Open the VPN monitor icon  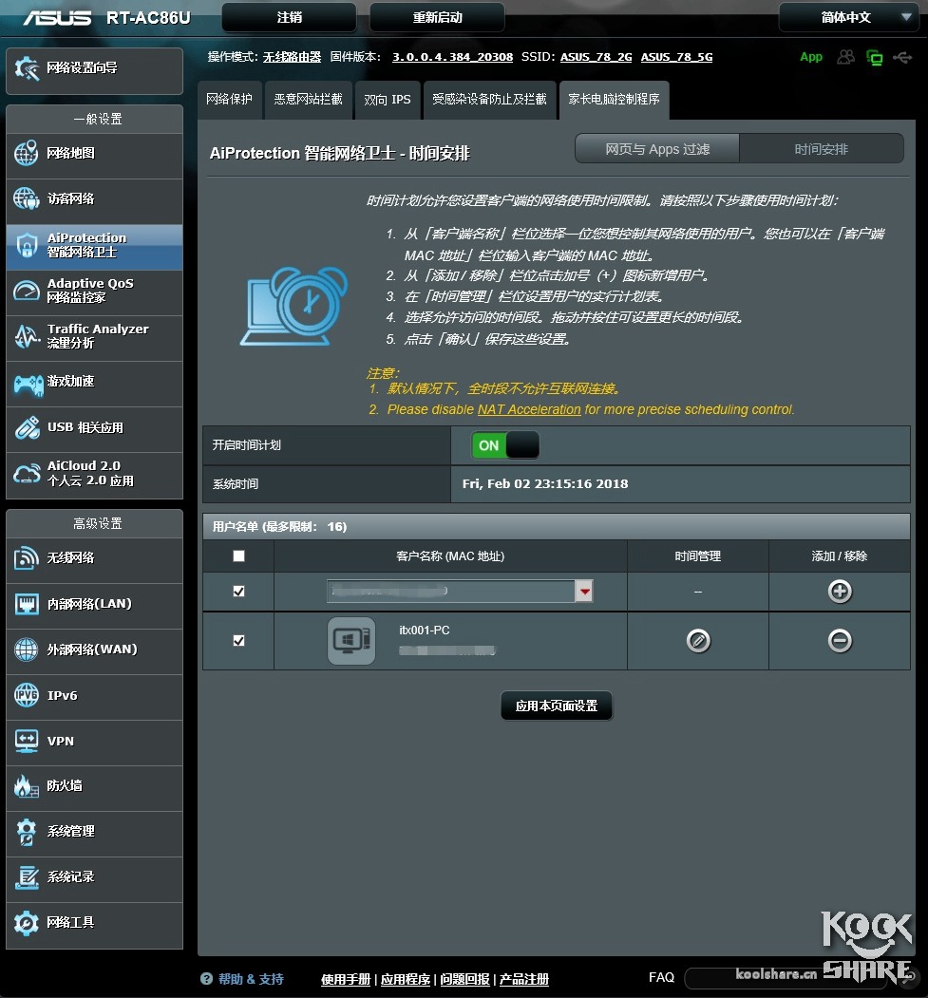pyautogui.click(x=26, y=741)
